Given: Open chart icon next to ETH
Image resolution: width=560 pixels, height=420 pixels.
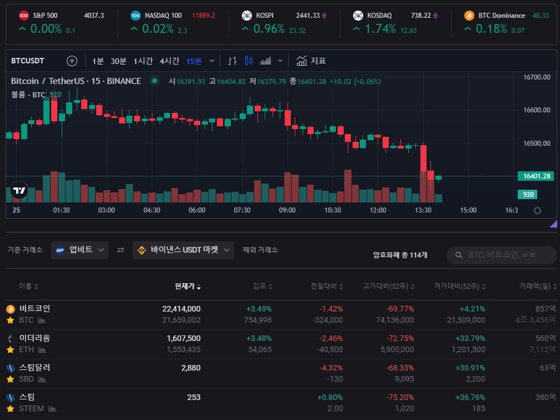Looking at the screenshot, I should coord(42,350).
